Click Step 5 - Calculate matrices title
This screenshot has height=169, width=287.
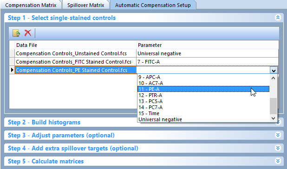pyautogui.click(x=46, y=161)
